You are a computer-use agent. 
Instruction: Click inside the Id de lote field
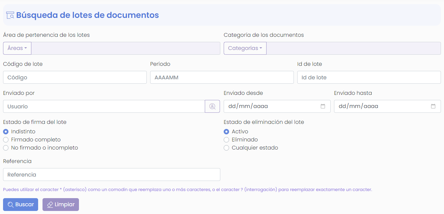coord(369,77)
